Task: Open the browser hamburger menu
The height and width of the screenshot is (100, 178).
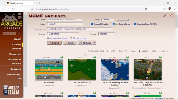Action: [174, 9]
